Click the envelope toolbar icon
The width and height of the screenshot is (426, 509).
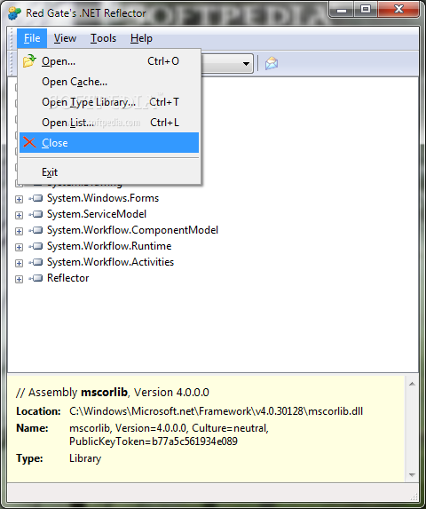[272, 63]
